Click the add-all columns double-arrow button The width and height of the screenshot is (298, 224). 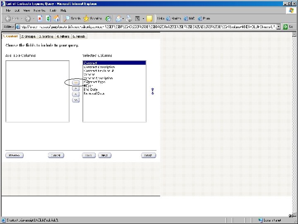76,83
